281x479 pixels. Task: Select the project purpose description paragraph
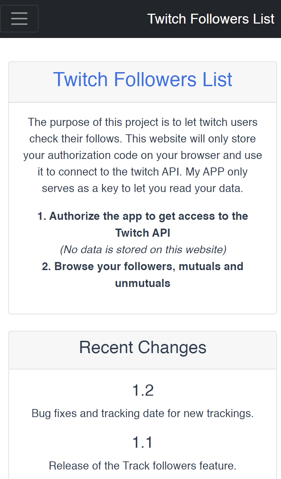tap(143, 155)
